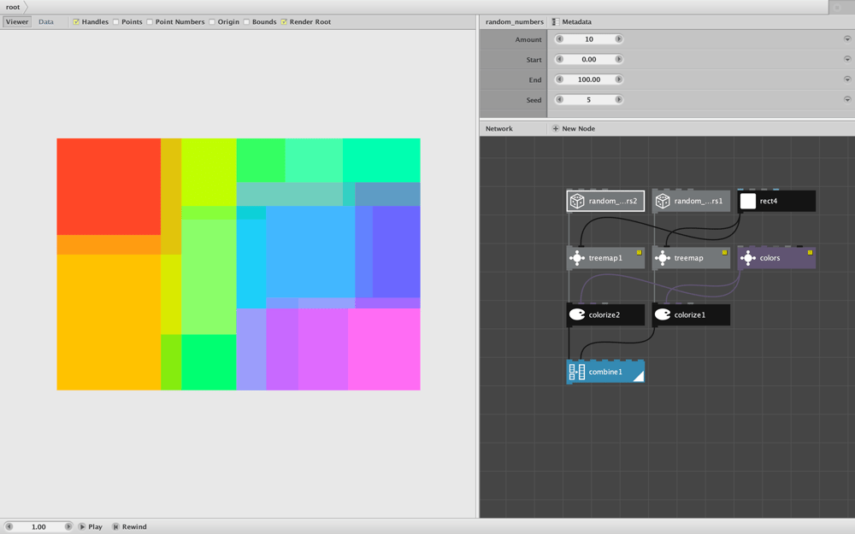The image size is (855, 534).
Task: Click the Seed value field showing 5
Action: (589, 100)
